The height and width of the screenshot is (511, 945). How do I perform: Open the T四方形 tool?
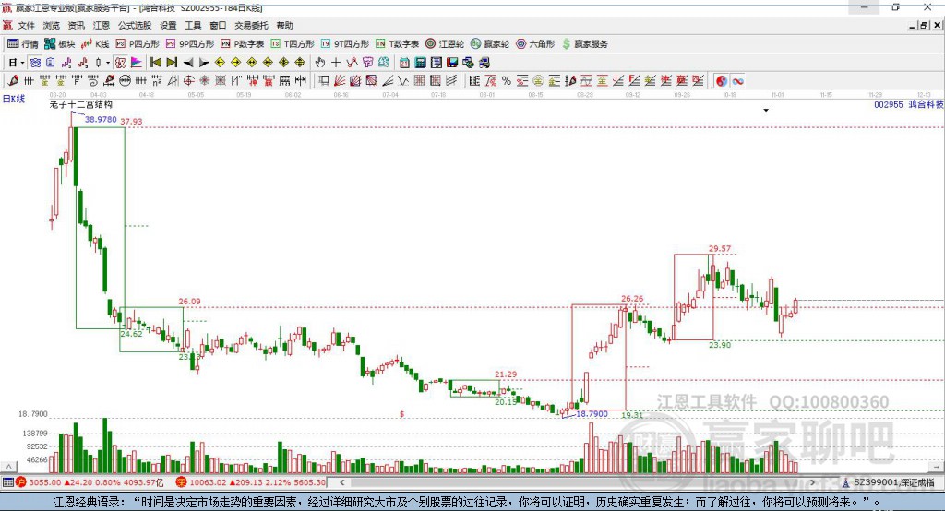pos(293,44)
